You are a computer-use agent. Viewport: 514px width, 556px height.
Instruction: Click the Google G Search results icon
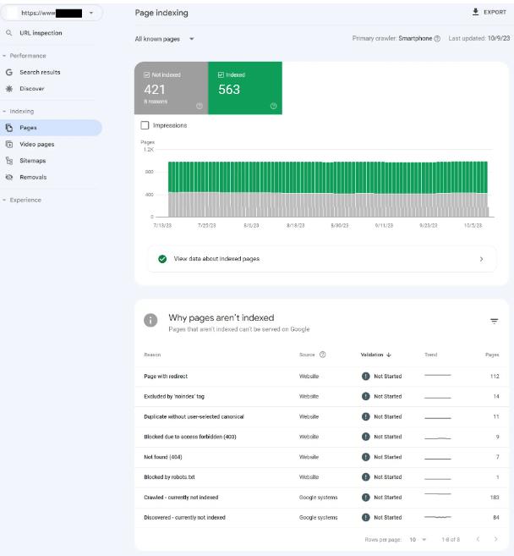pos(9,72)
